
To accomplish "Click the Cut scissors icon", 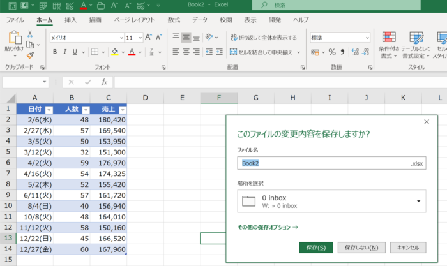I will point(30,34).
